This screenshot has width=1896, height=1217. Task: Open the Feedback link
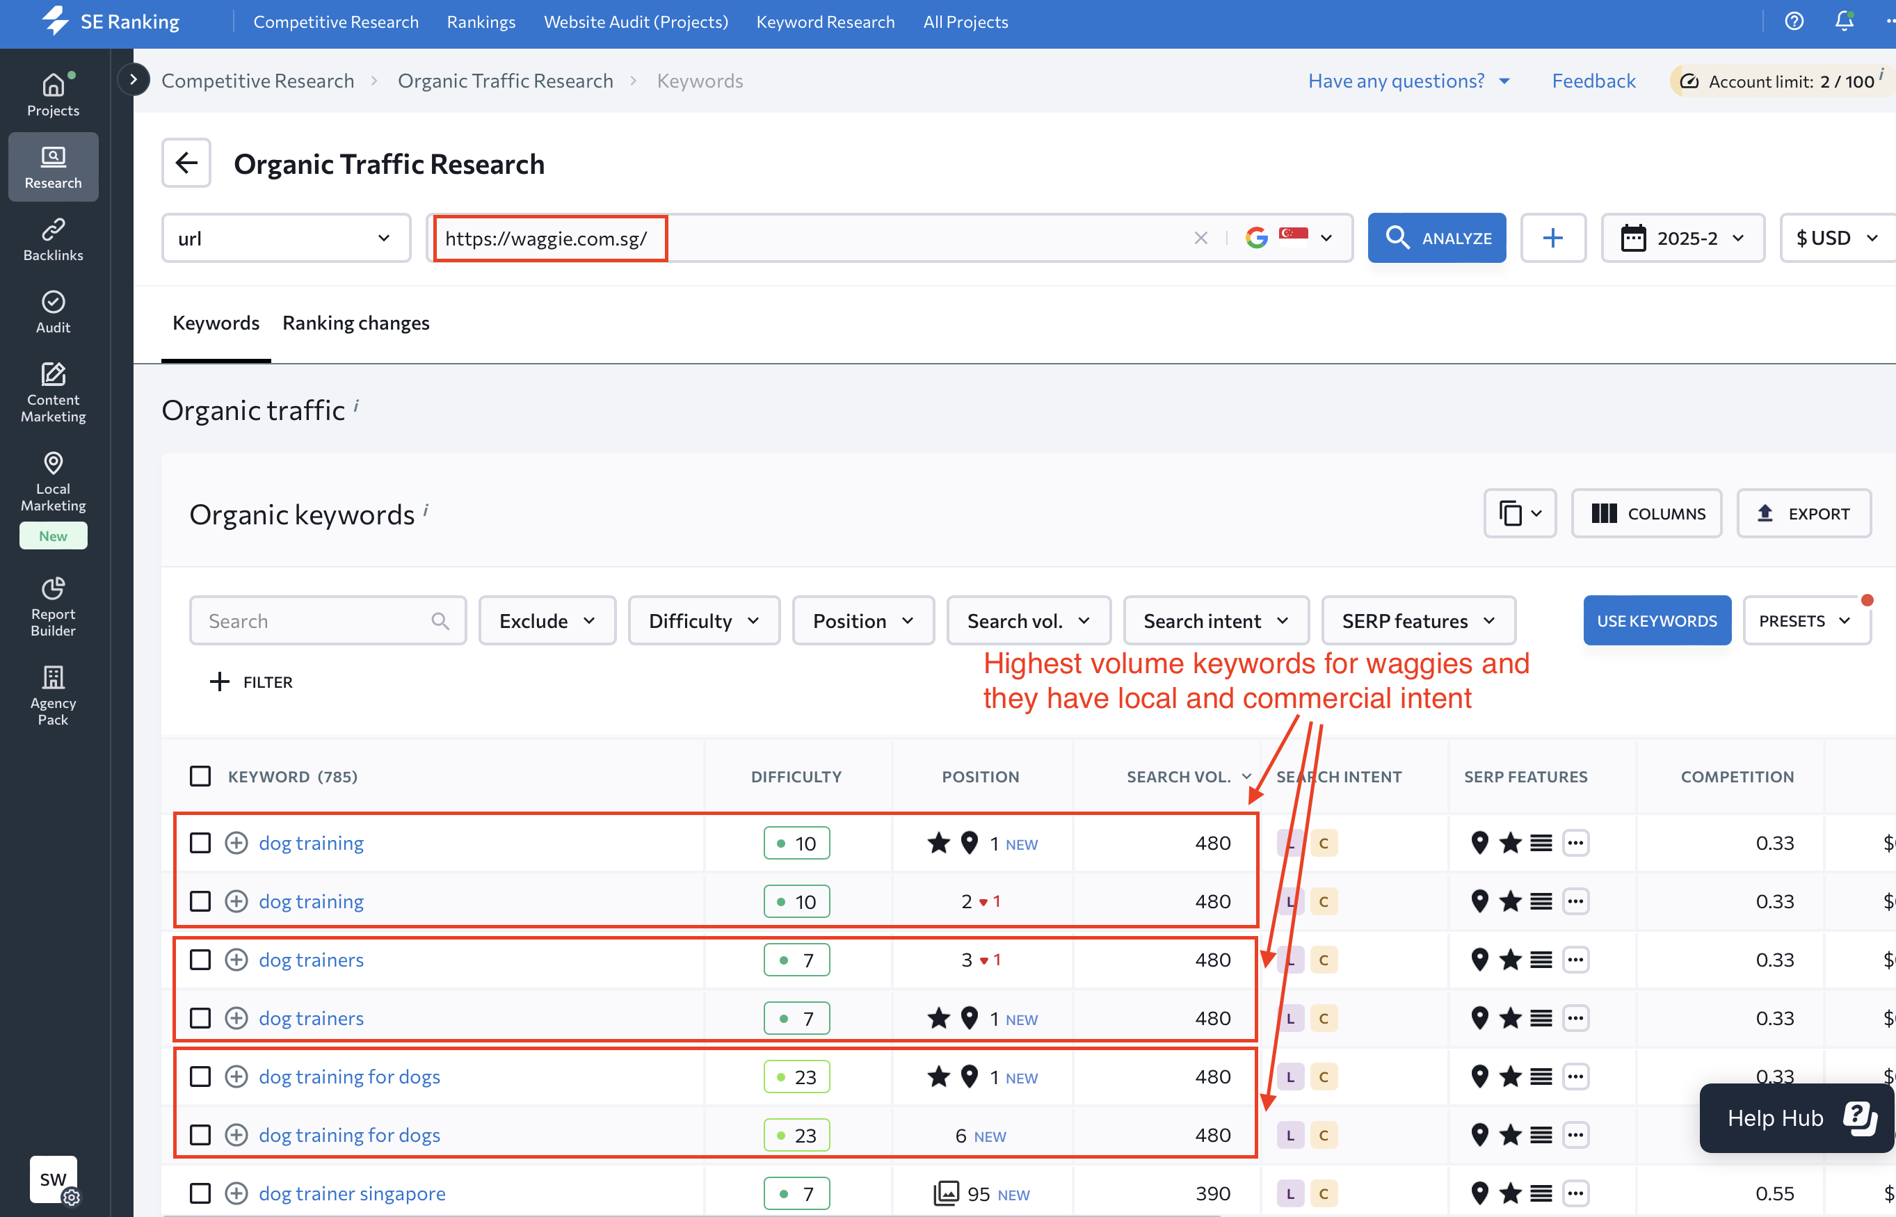(x=1593, y=81)
